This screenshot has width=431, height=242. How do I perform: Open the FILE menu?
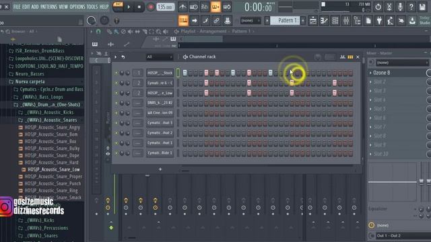[16, 7]
